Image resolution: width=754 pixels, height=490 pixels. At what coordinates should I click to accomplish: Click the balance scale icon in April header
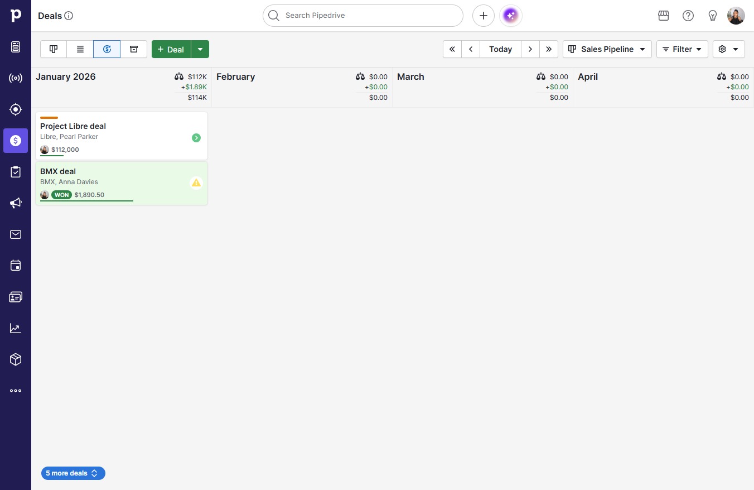pyautogui.click(x=722, y=76)
